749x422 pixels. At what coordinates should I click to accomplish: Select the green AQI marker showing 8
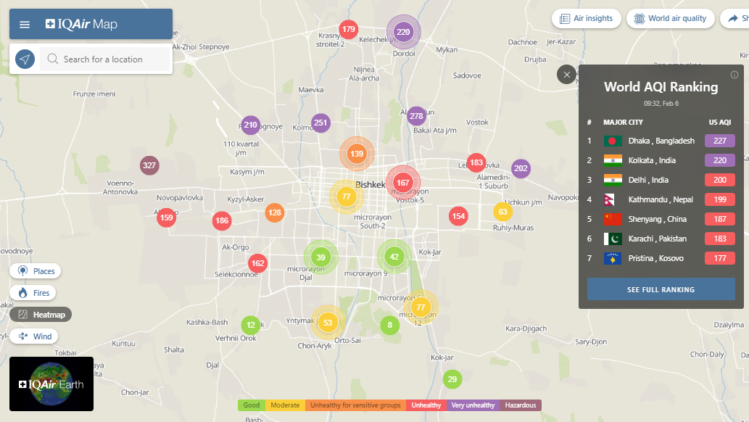click(x=390, y=326)
